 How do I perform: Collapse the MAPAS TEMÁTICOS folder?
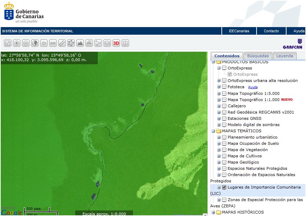point(213,131)
